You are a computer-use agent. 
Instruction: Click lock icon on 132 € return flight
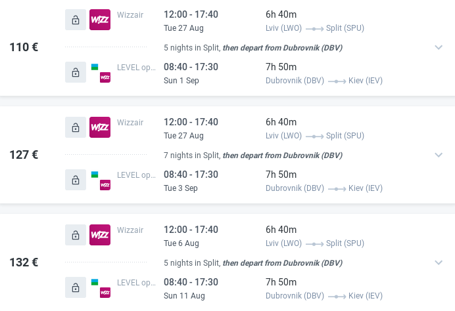(76, 287)
